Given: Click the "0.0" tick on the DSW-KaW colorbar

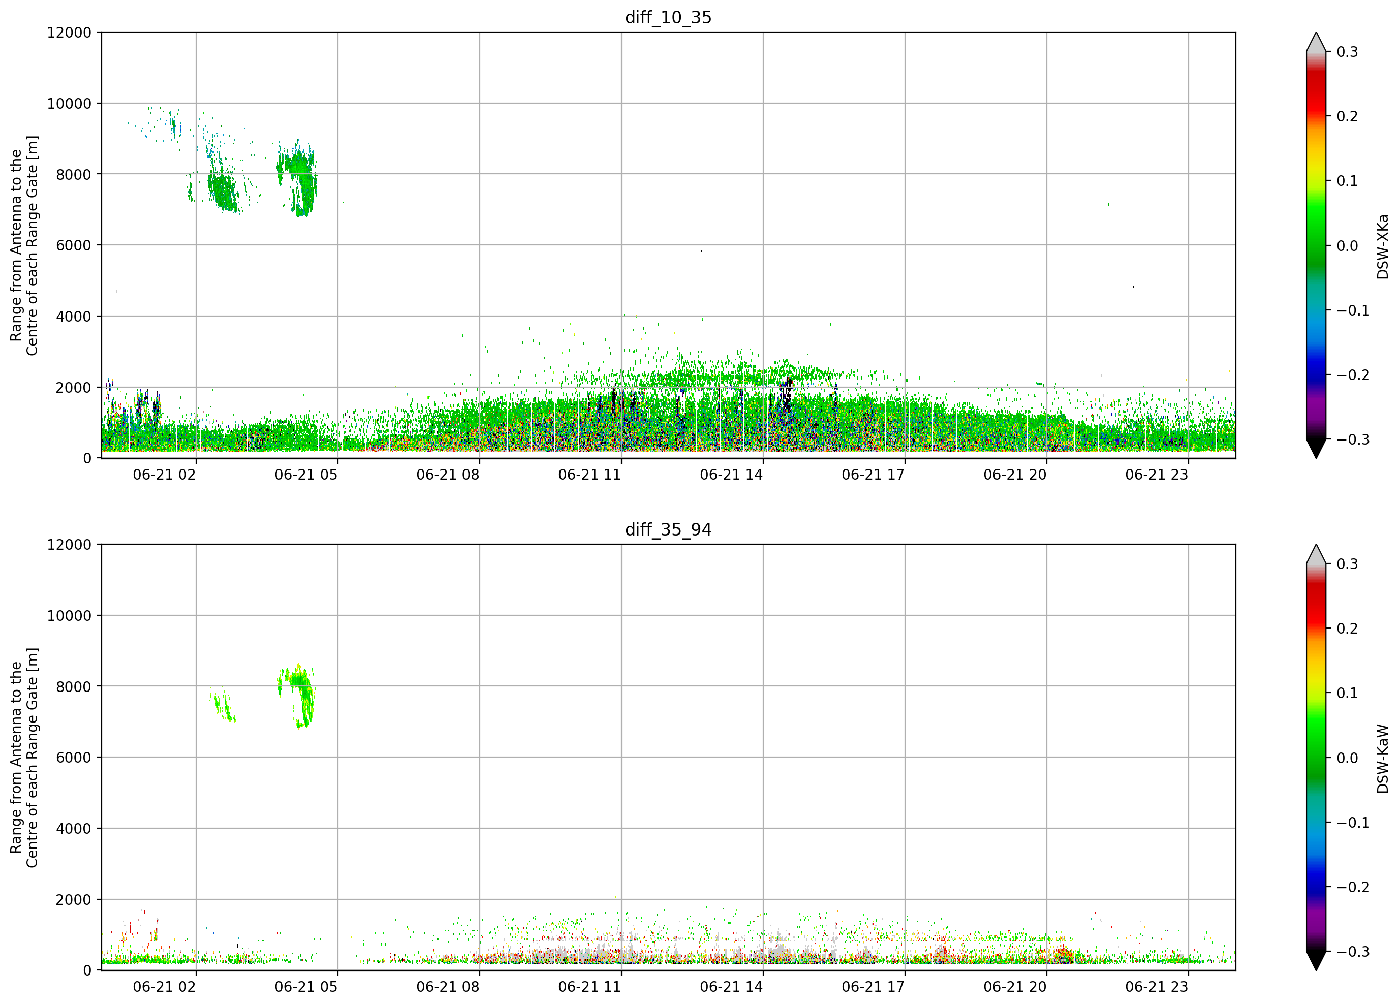Looking at the screenshot, I should coord(1347,758).
